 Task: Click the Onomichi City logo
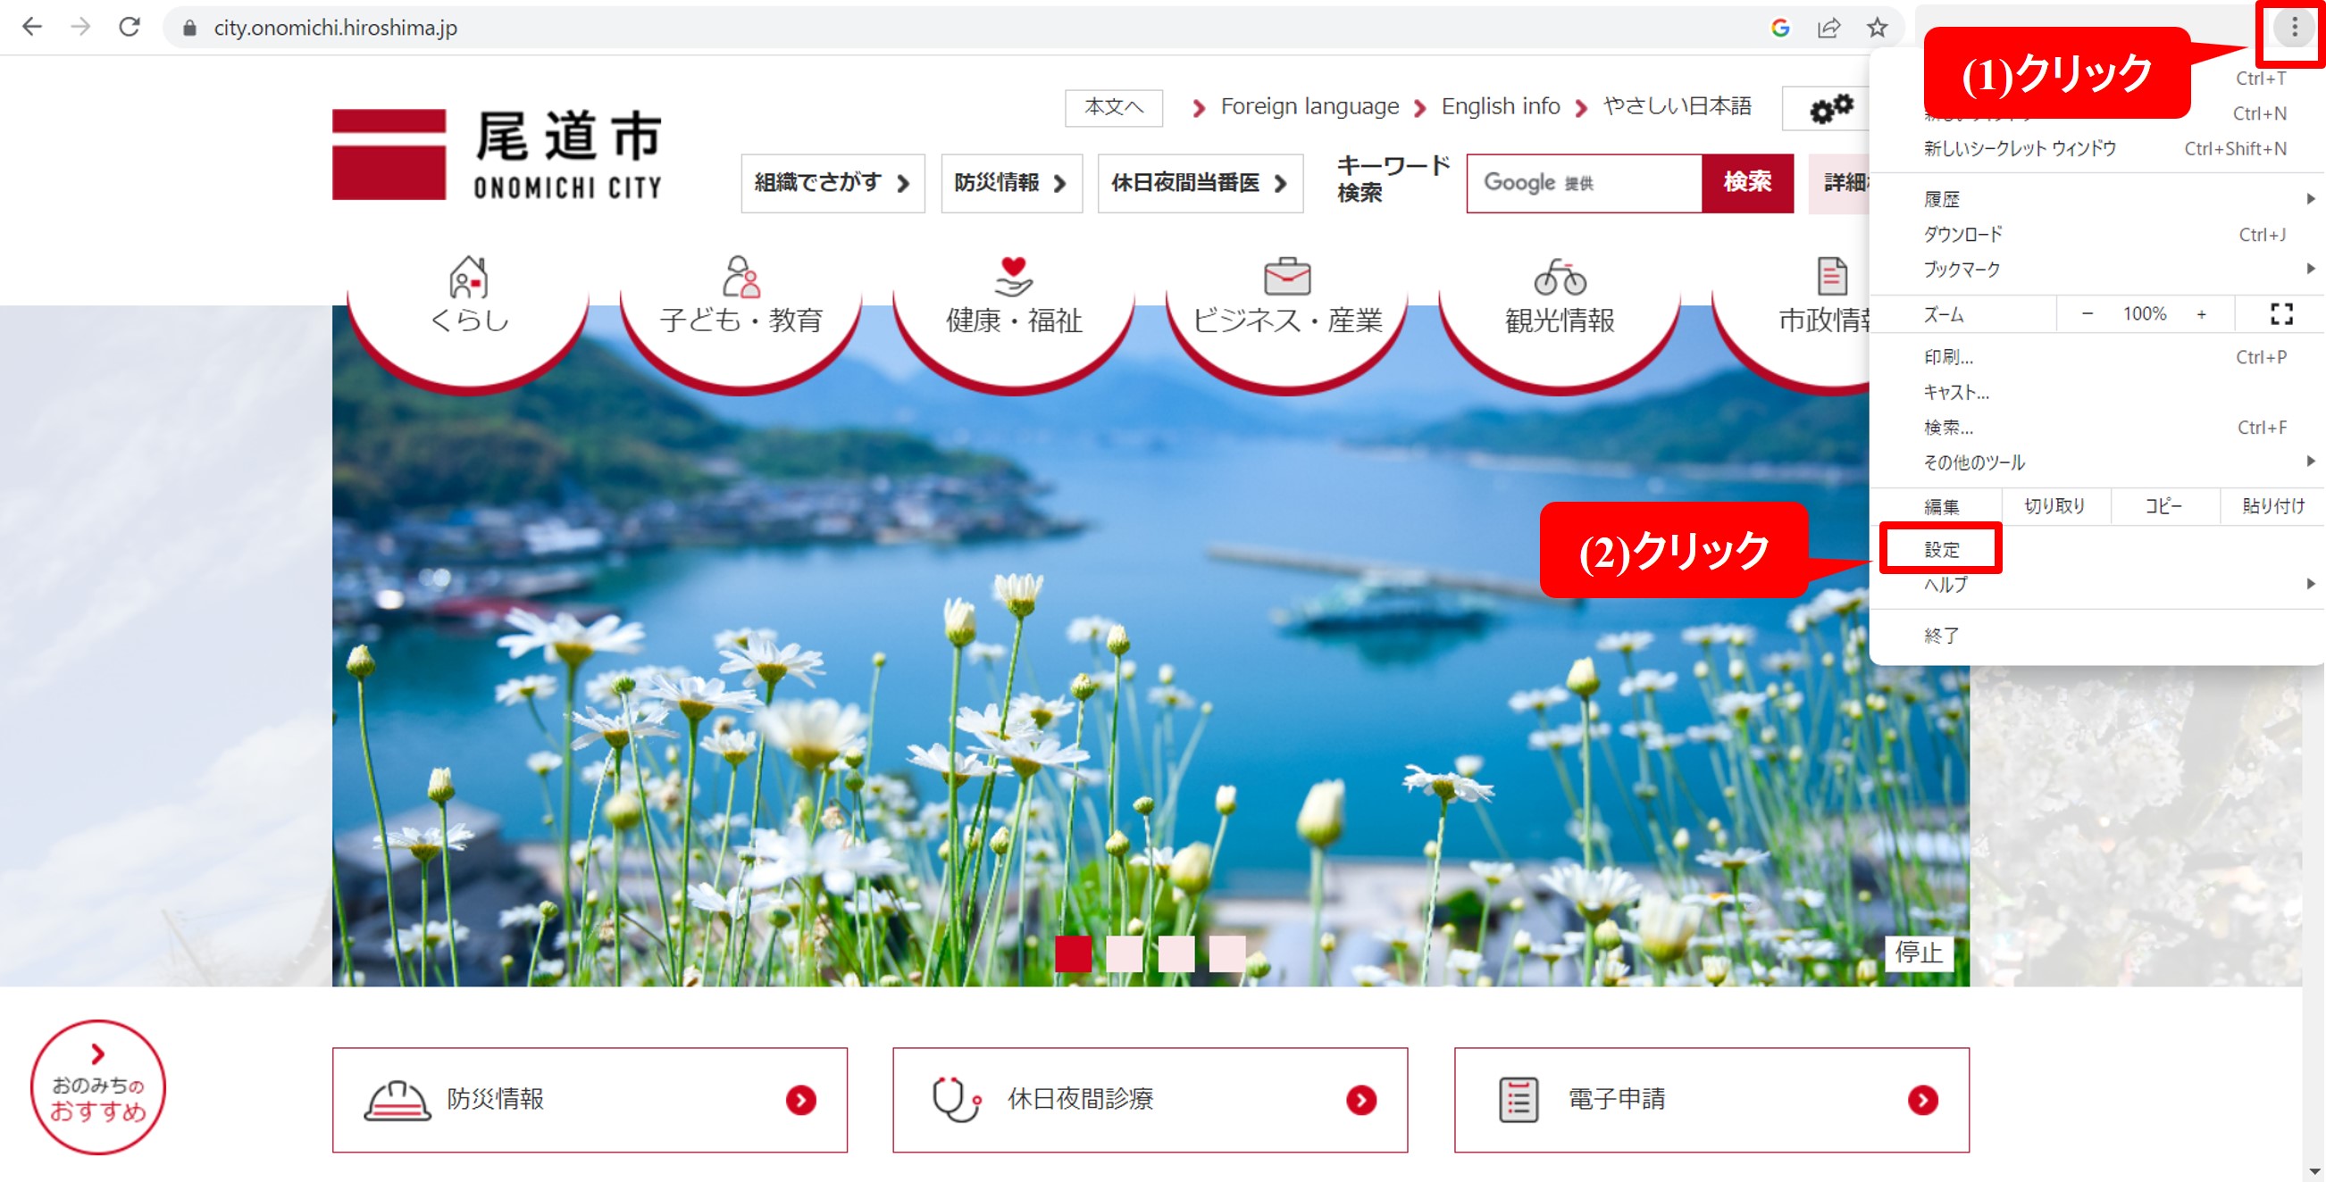497,154
